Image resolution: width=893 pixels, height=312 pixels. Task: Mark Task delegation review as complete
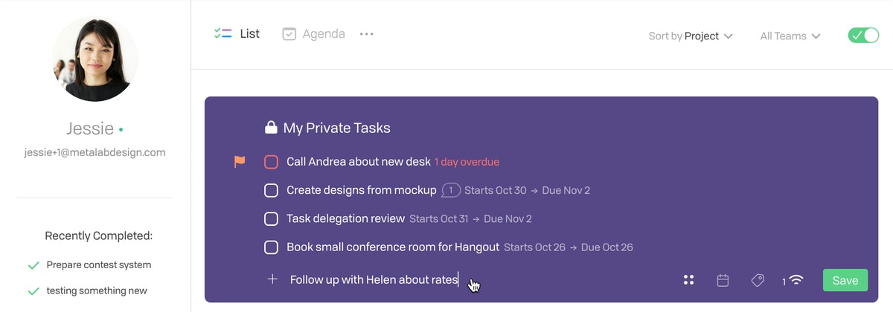tap(272, 219)
